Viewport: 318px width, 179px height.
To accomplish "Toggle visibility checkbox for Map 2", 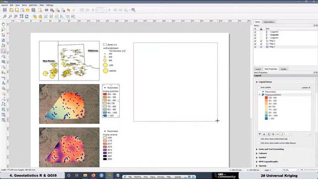I will pyautogui.click(x=255, y=44).
